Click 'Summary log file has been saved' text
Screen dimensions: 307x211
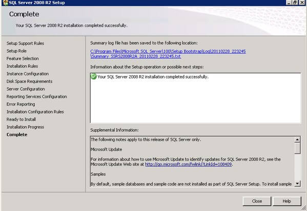tap(144, 43)
